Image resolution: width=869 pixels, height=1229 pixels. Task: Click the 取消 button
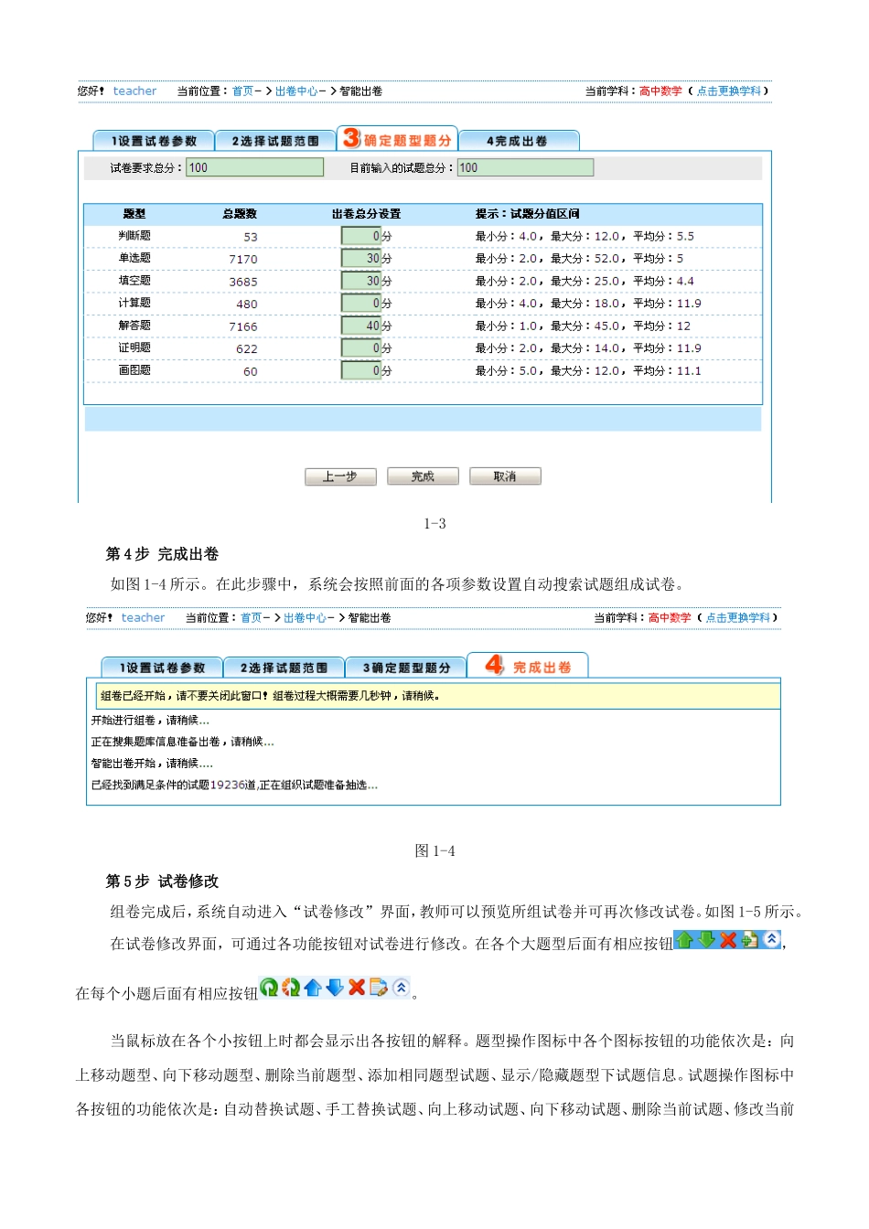coord(505,476)
